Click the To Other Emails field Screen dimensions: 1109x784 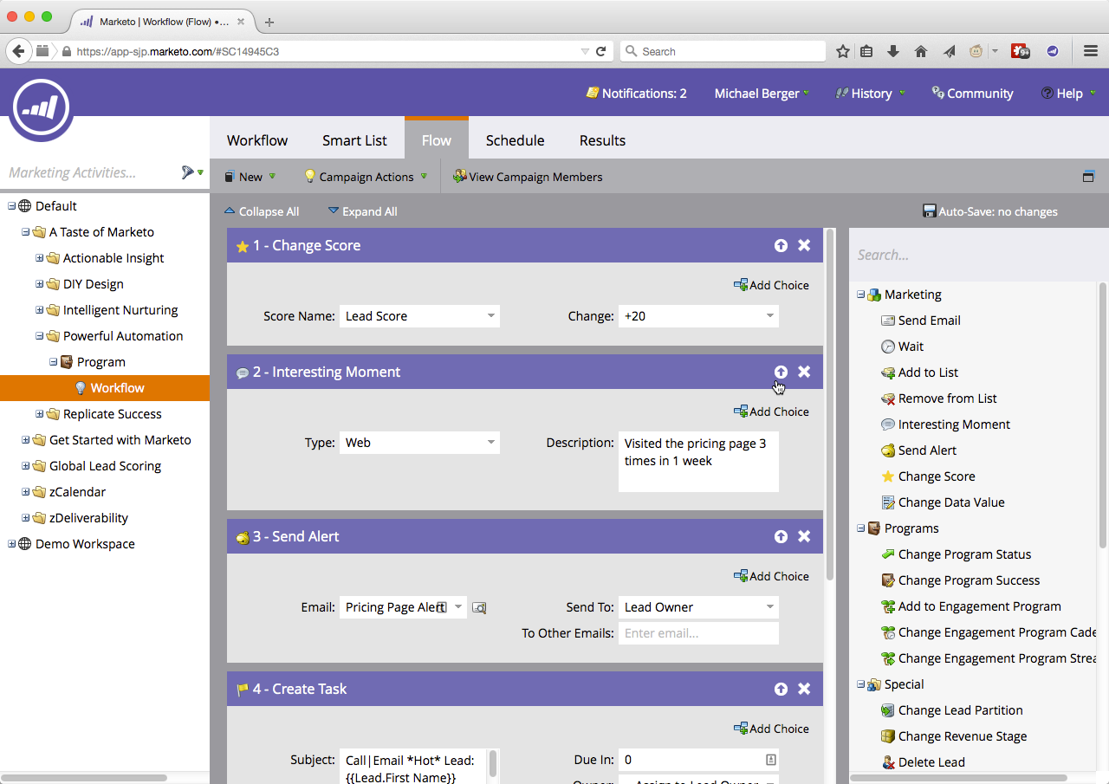tap(697, 633)
